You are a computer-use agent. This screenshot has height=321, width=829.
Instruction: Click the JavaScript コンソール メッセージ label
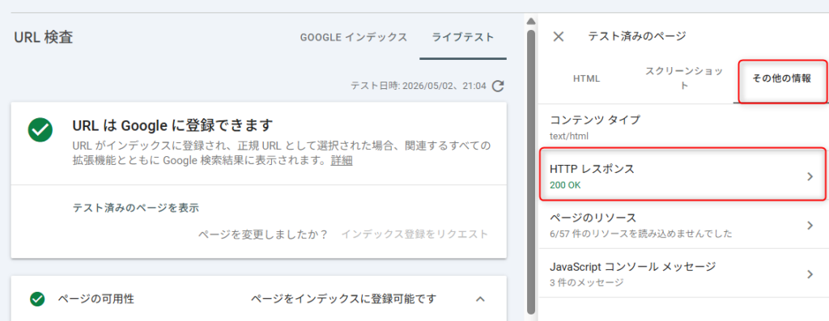coord(633,266)
